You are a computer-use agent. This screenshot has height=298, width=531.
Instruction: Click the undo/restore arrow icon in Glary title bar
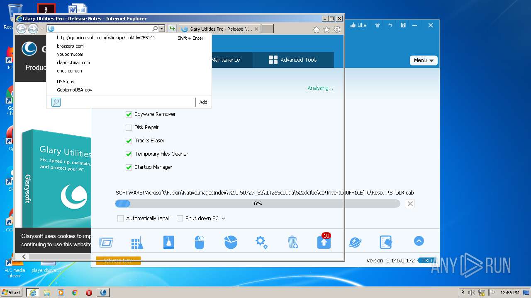tap(390, 25)
